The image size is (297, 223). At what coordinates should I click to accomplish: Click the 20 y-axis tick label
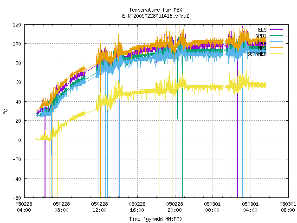18,121
